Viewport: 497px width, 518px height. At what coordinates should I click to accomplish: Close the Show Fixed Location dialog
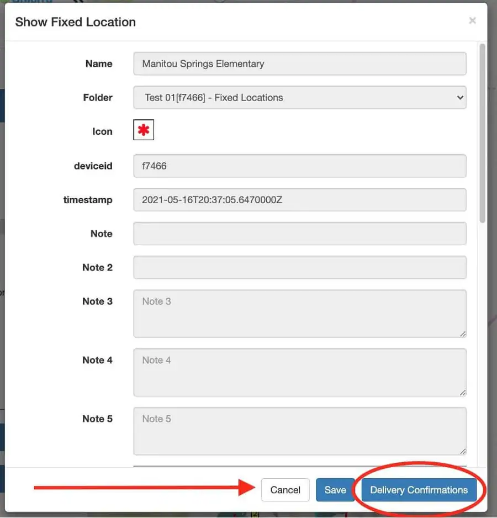472,20
